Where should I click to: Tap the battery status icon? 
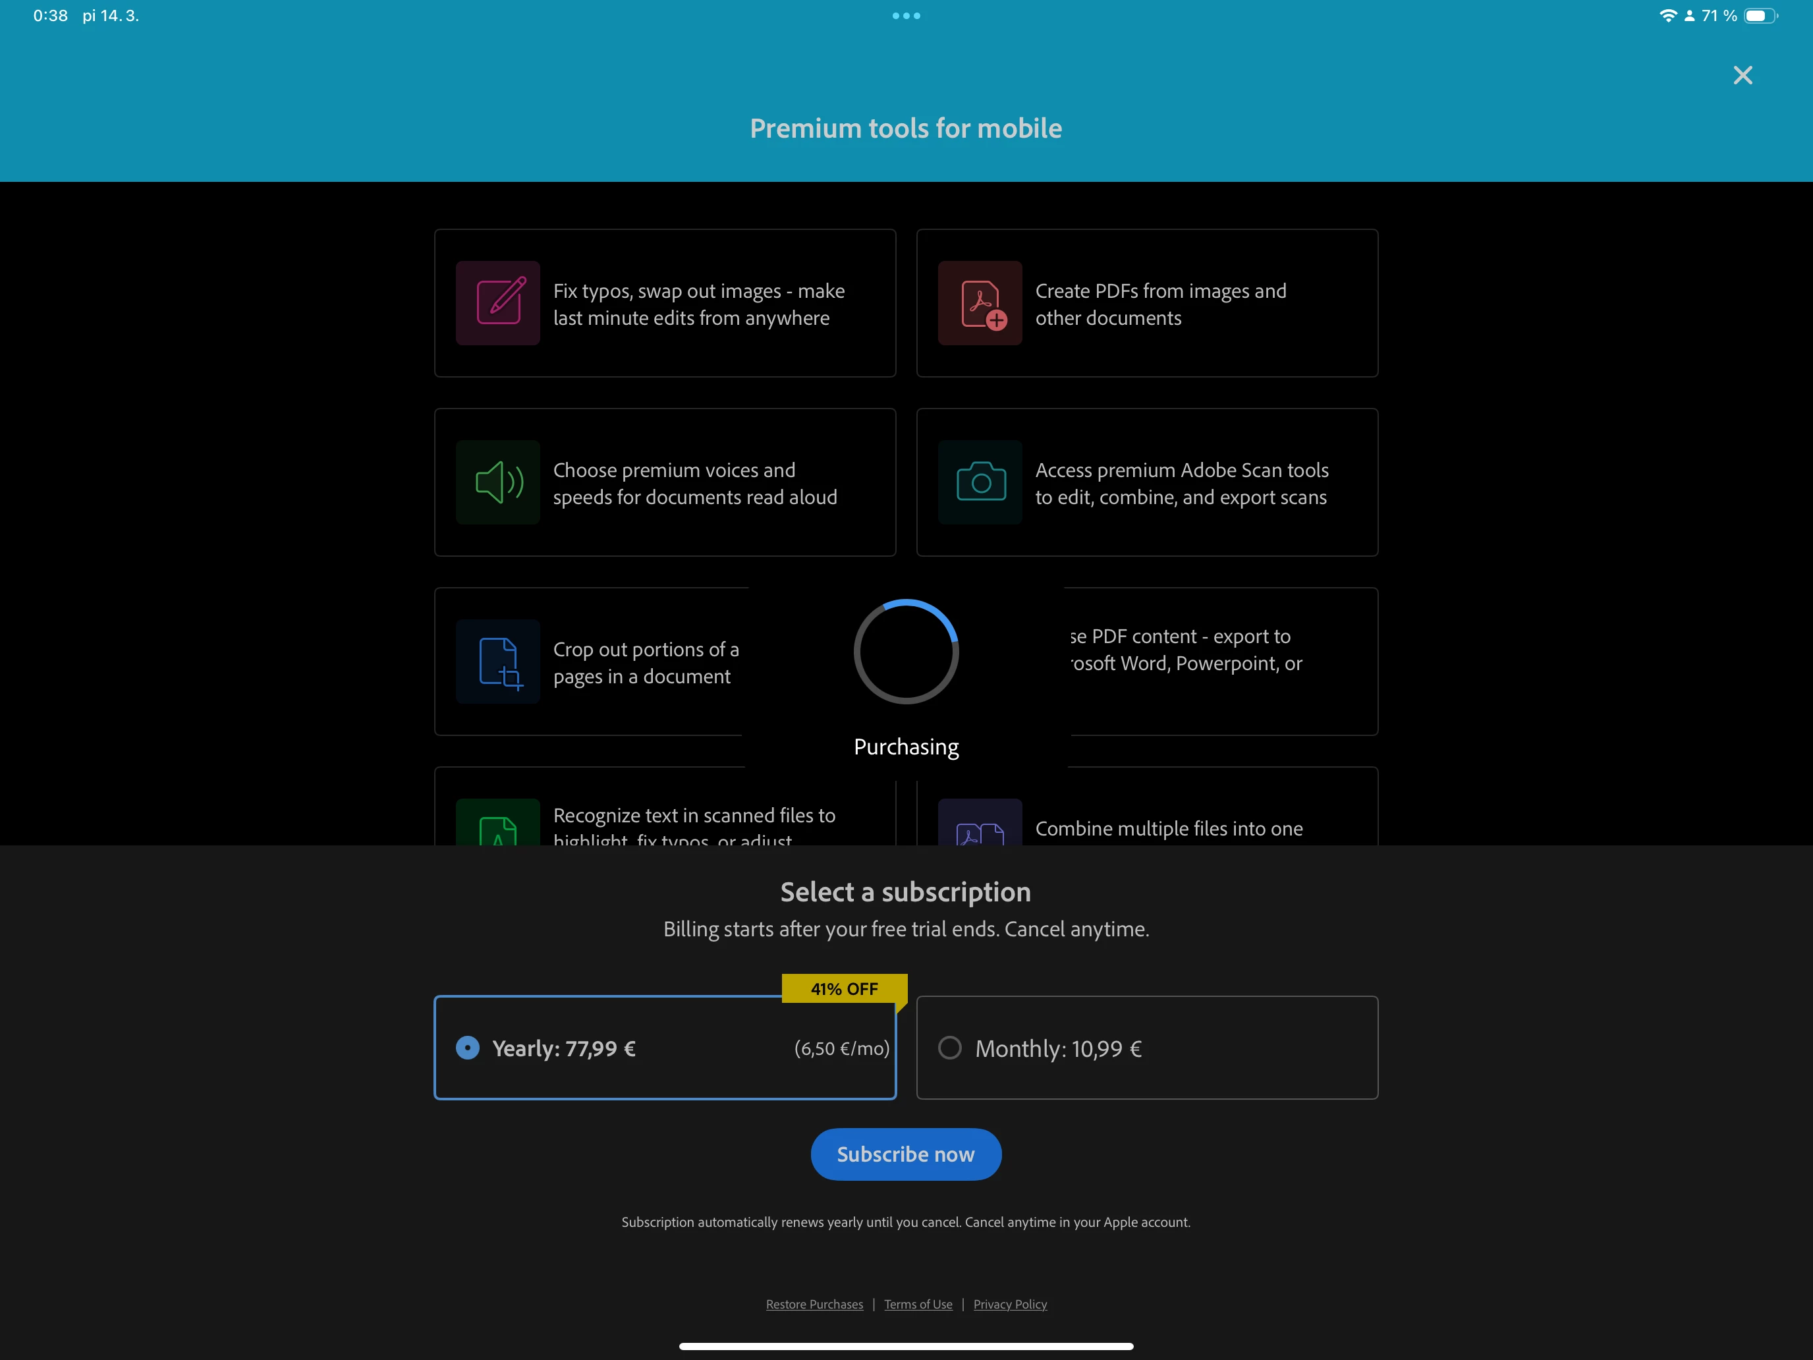(1759, 16)
